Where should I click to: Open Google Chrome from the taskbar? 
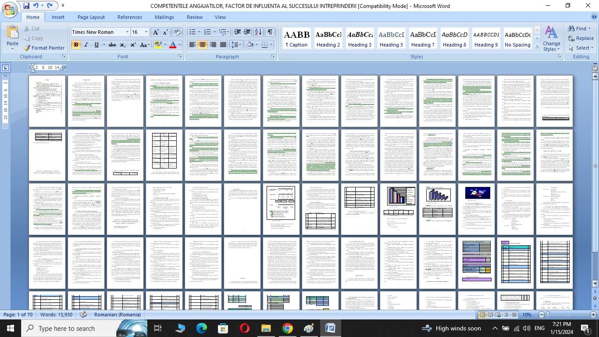click(x=287, y=328)
